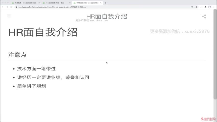This screenshot has height=122, width=217.
Task: Click the lock icon before the URL
Action: click(16, 7)
